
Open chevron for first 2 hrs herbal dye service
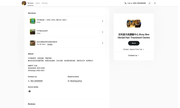(x=102, y=21)
